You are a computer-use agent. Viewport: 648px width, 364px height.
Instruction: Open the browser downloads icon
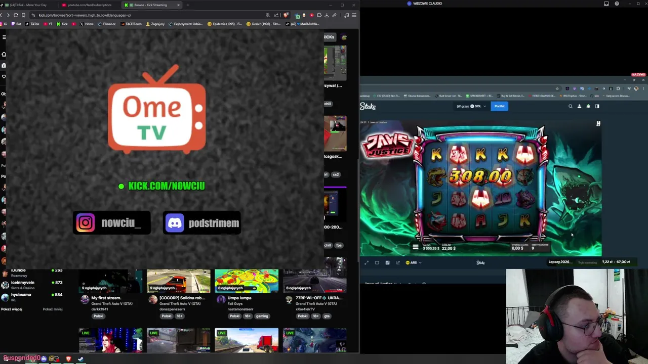point(327,15)
